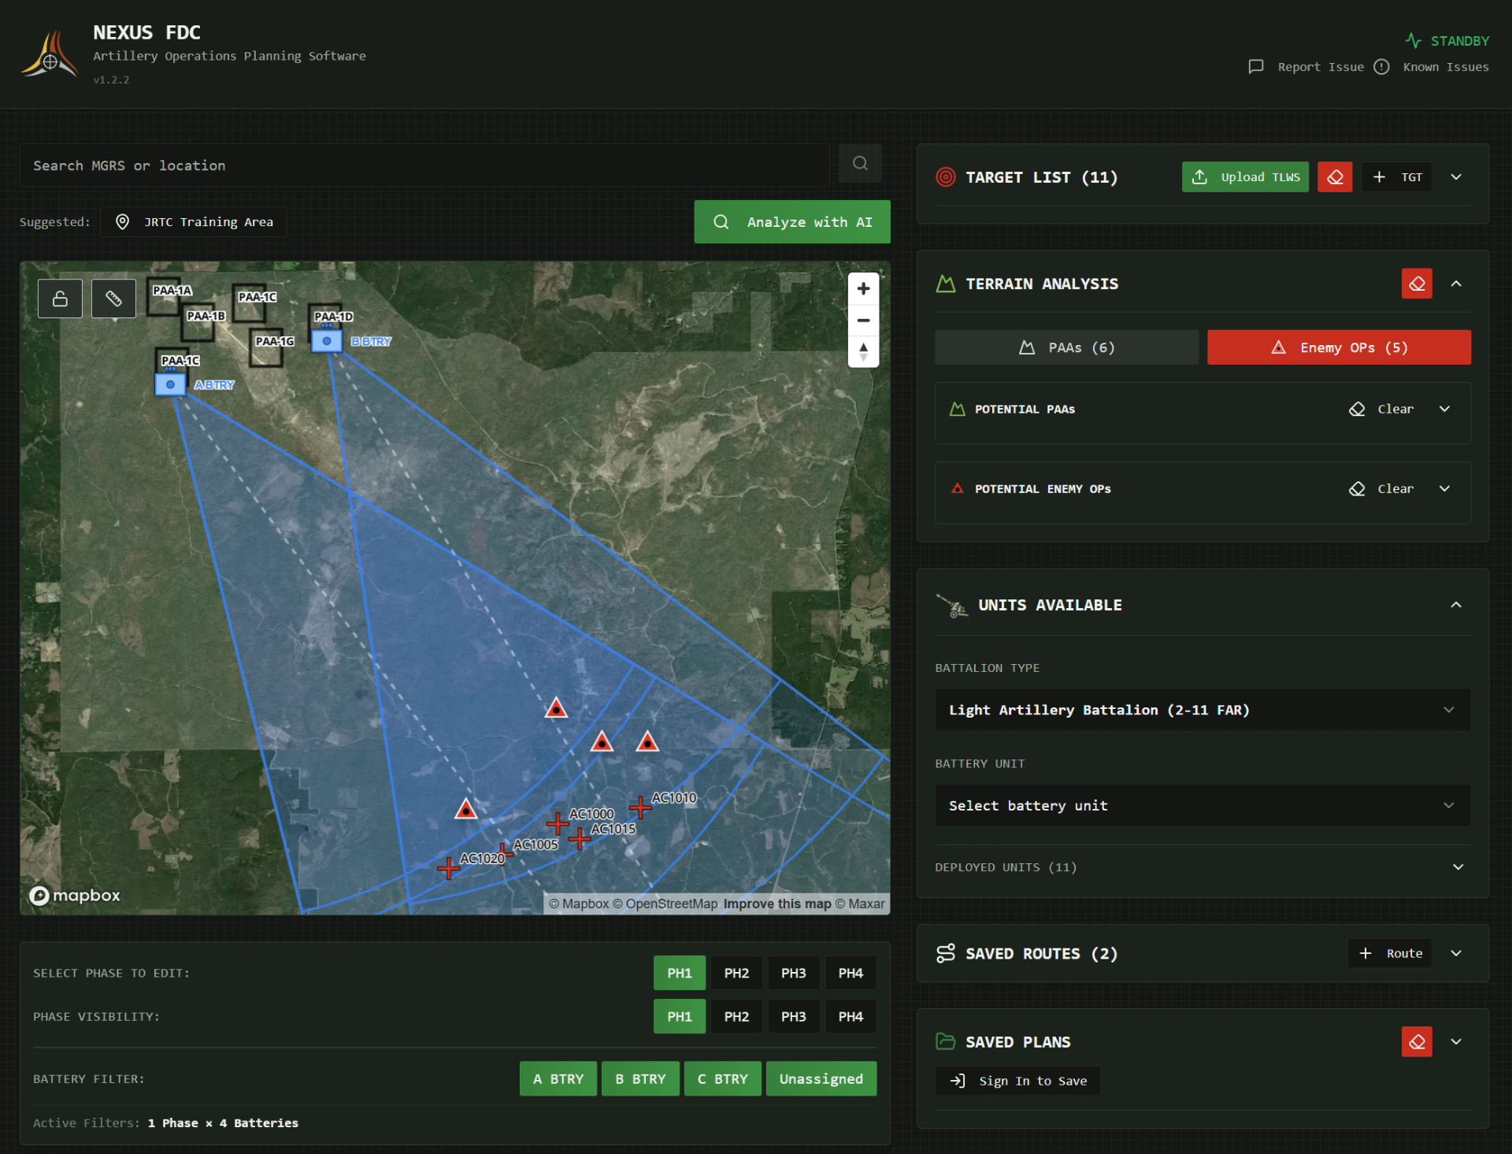Screen dimensions: 1512x1154
Task: Click the Search MGRS or location field
Action: [x=425, y=165]
